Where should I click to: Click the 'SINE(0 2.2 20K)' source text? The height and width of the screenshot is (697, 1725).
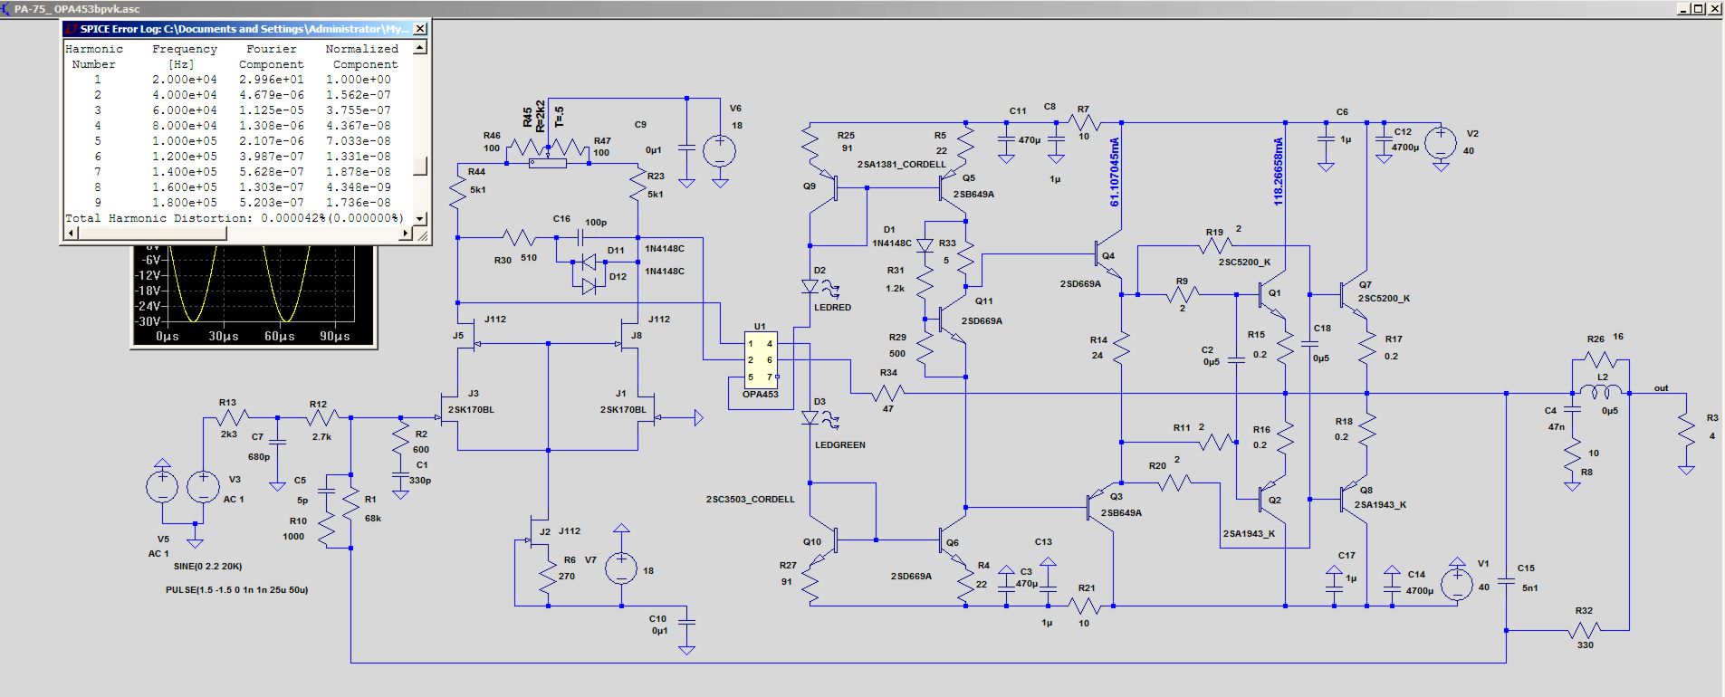click(x=207, y=567)
